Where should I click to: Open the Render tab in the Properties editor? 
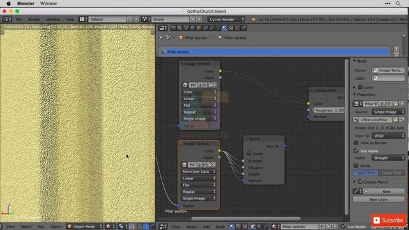click(x=173, y=28)
